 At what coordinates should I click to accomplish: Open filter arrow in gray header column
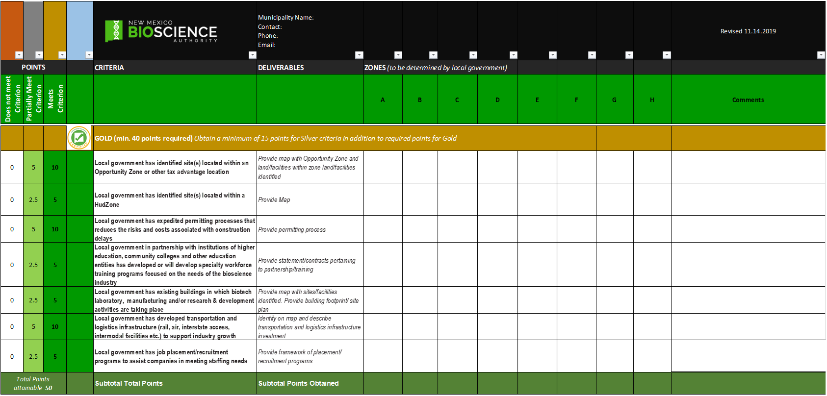tap(39, 55)
